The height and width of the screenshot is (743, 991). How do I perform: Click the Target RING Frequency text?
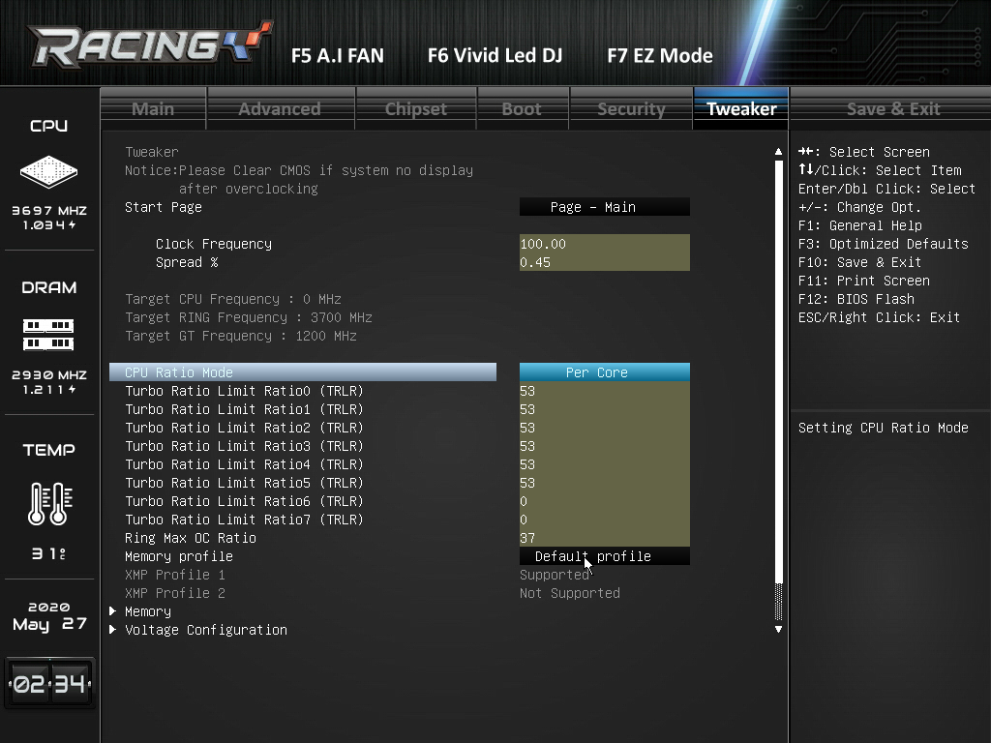tap(249, 317)
